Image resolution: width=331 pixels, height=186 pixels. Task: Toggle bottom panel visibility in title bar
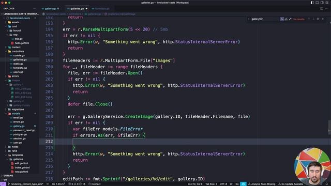[317, 3]
